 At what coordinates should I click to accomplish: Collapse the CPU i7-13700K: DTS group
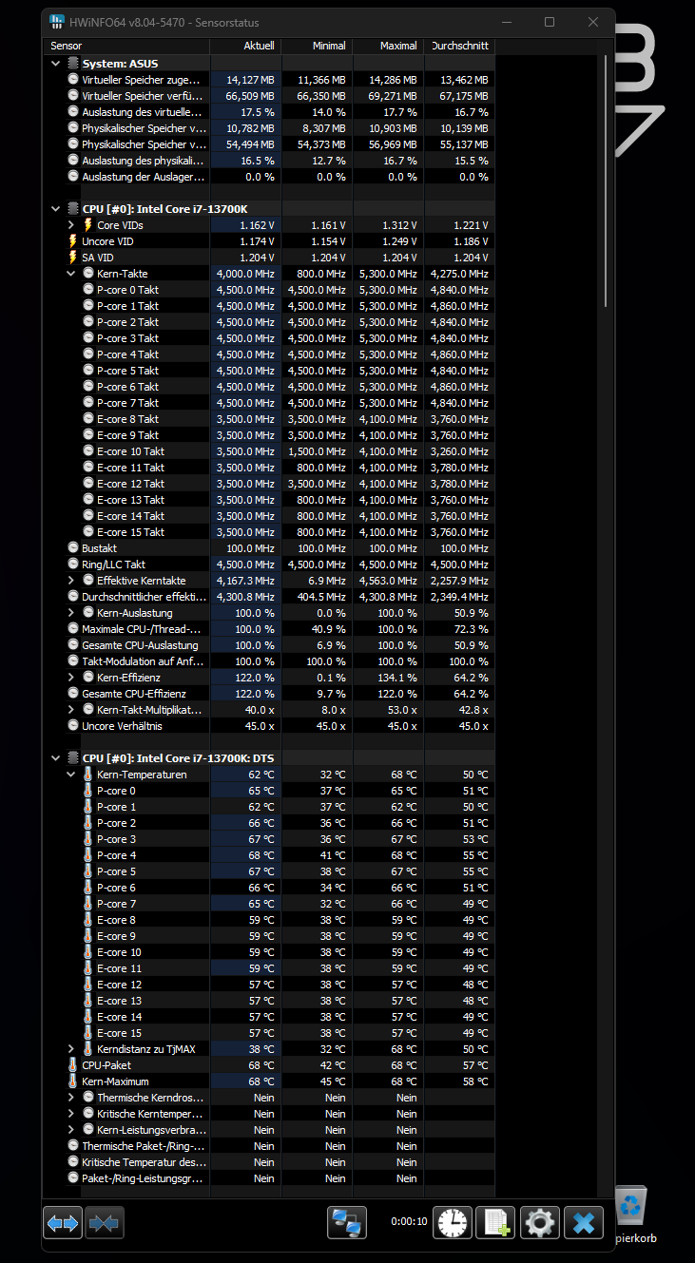(56, 758)
